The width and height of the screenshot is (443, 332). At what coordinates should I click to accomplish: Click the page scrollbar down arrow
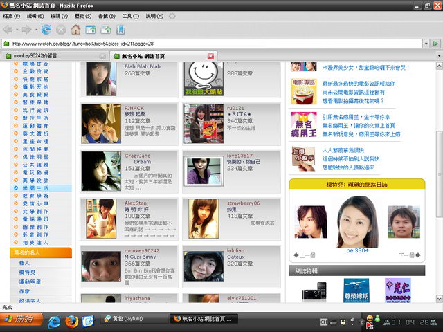(x=440, y=299)
